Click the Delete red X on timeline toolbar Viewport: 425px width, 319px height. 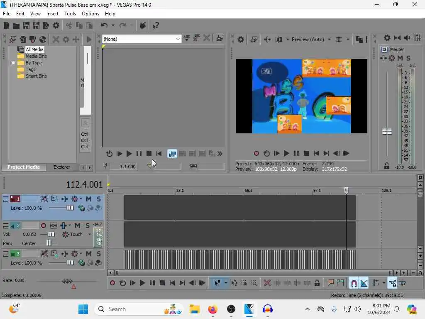tap(267, 283)
